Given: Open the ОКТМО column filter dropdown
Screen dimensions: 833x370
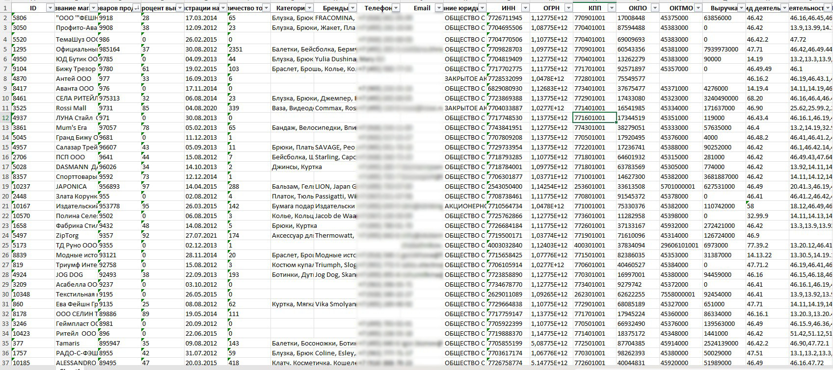Looking at the screenshot, I should (698, 8).
